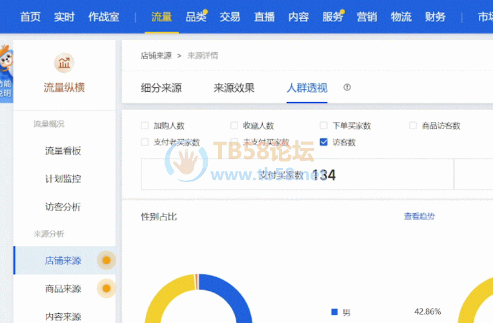Click the 流量纵横 chart logo icon

pos(64,63)
